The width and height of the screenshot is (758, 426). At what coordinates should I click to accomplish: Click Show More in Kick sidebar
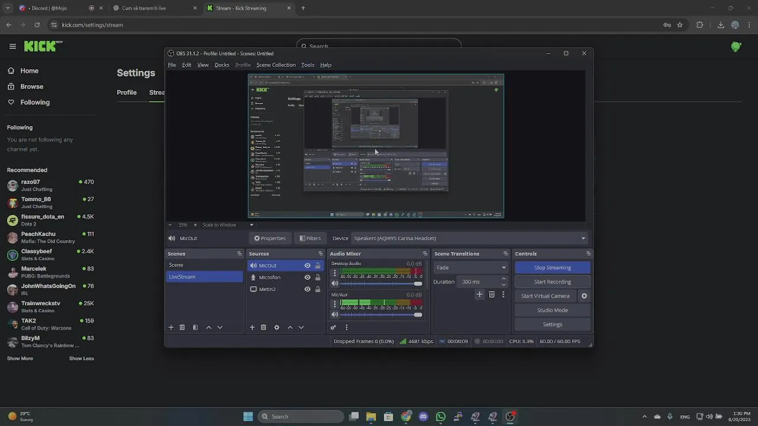pos(20,359)
